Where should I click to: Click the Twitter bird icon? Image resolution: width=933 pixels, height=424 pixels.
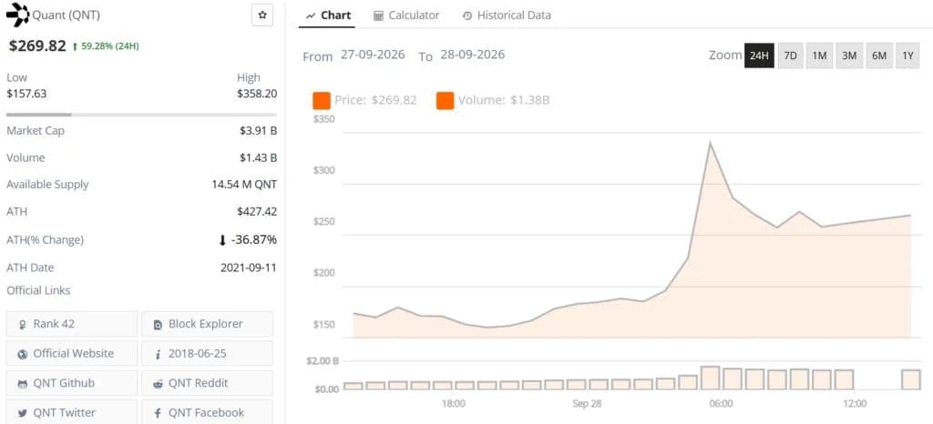point(23,413)
